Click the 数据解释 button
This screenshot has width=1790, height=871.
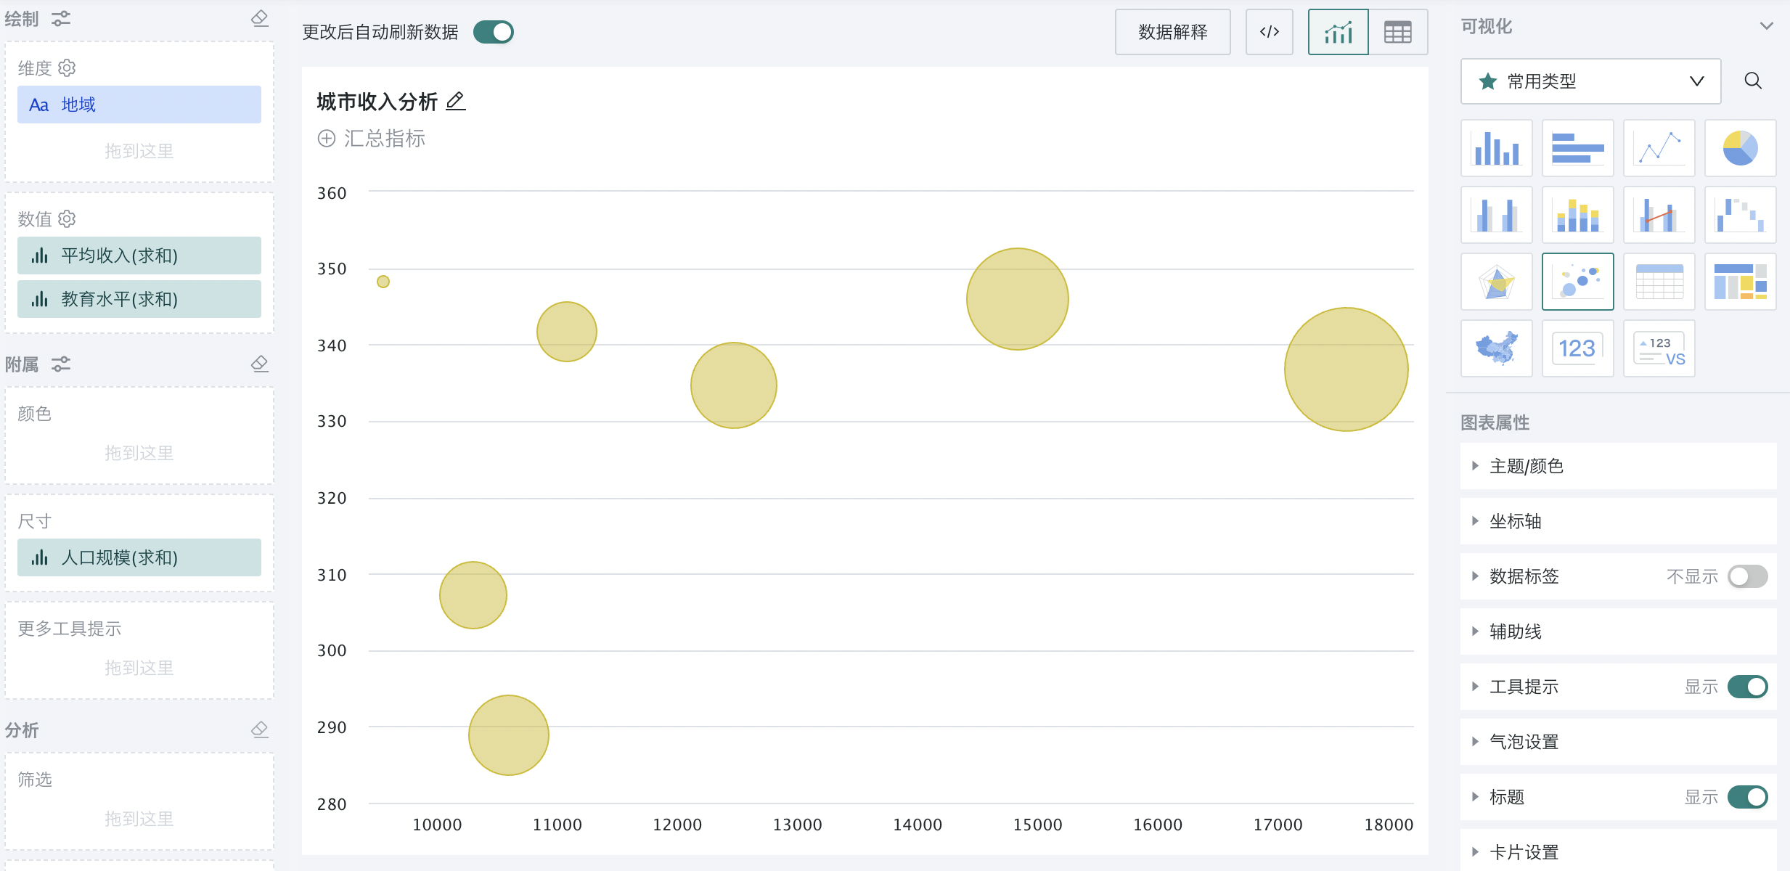(x=1172, y=32)
